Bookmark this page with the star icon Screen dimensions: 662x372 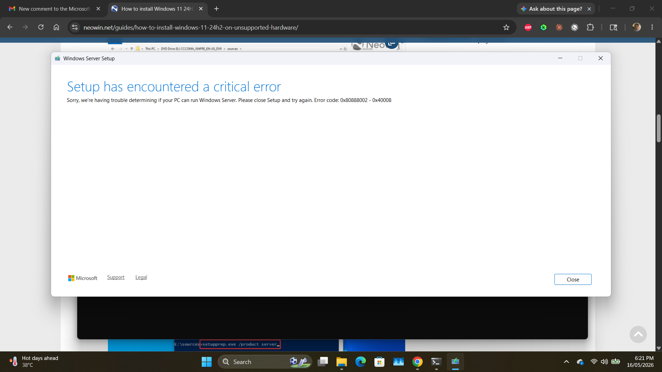tap(506, 27)
